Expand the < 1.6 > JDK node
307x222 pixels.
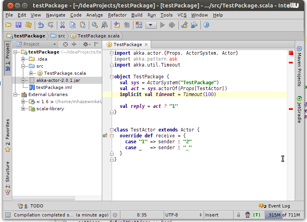click(x=23, y=102)
